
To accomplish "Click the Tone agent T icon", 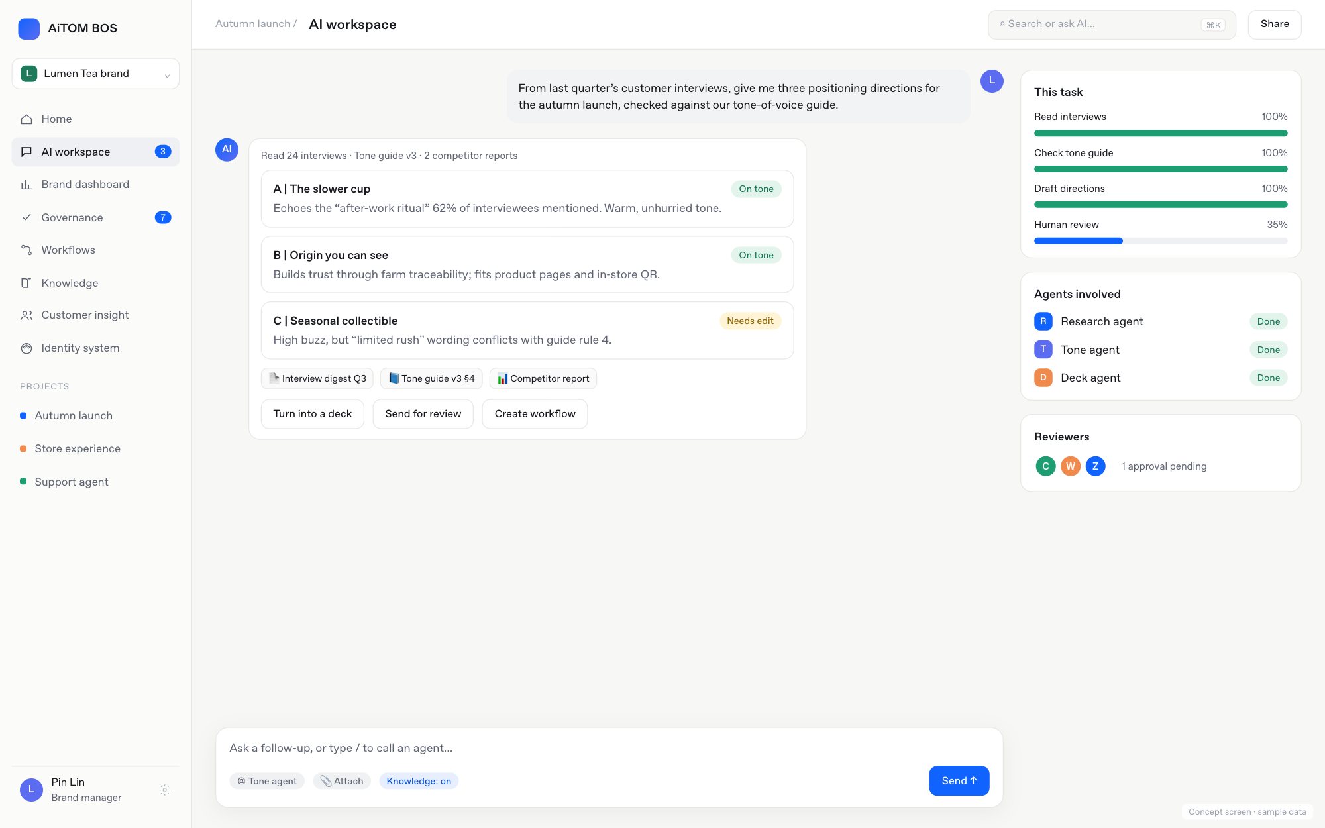I will click(x=1043, y=349).
